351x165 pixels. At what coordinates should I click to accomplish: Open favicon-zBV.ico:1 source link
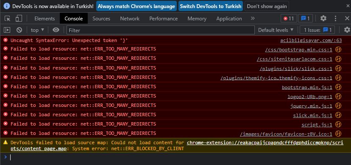pos(286,134)
